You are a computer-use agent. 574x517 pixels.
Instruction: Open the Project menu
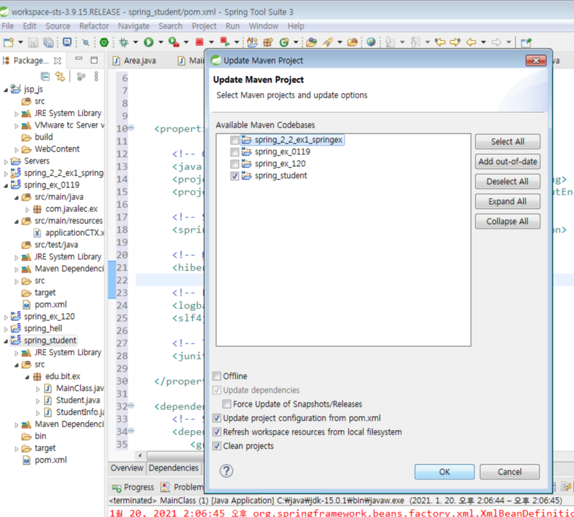[x=204, y=26]
